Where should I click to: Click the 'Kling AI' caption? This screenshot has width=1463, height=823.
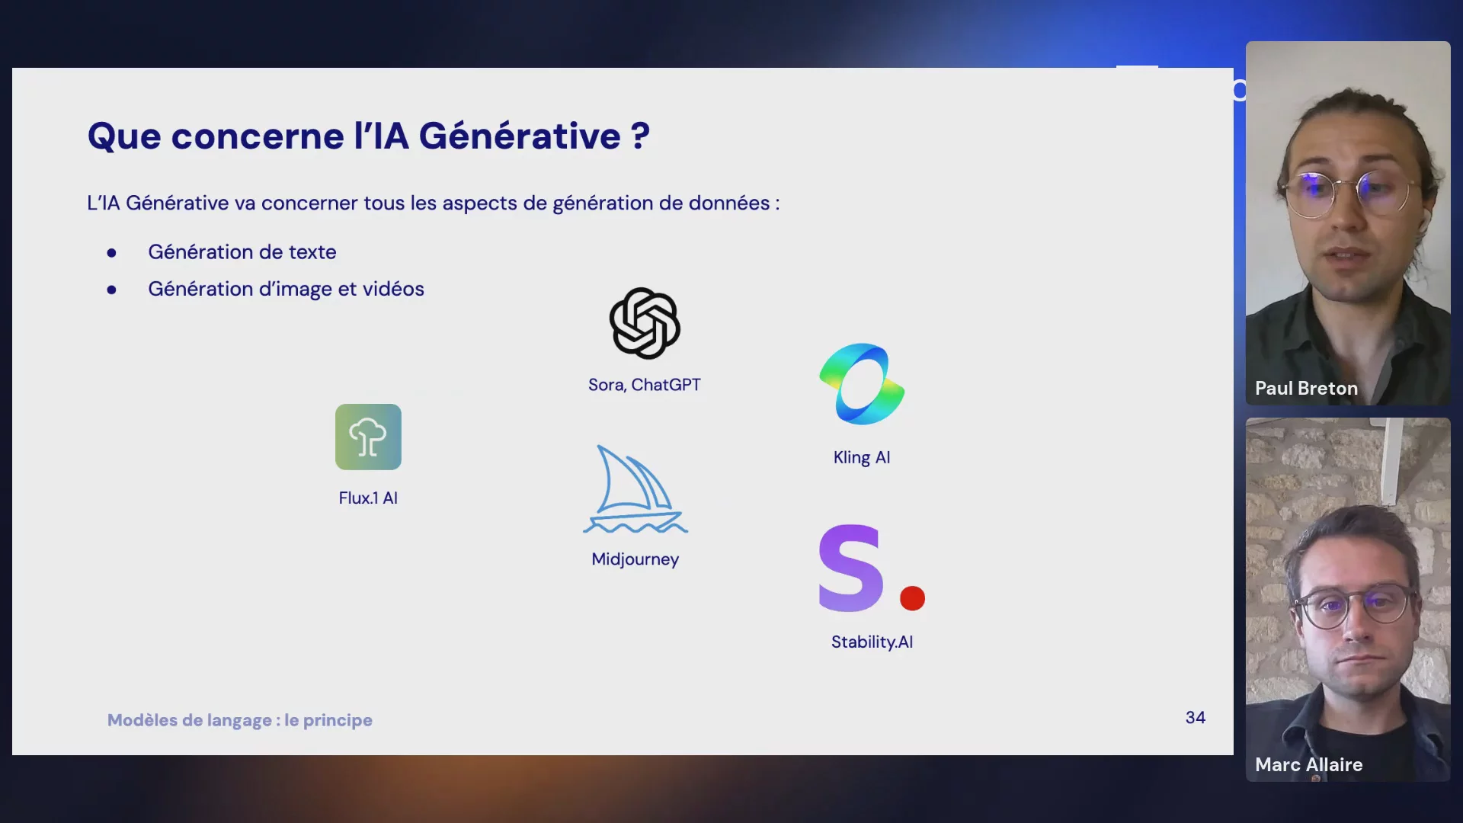[x=862, y=457]
